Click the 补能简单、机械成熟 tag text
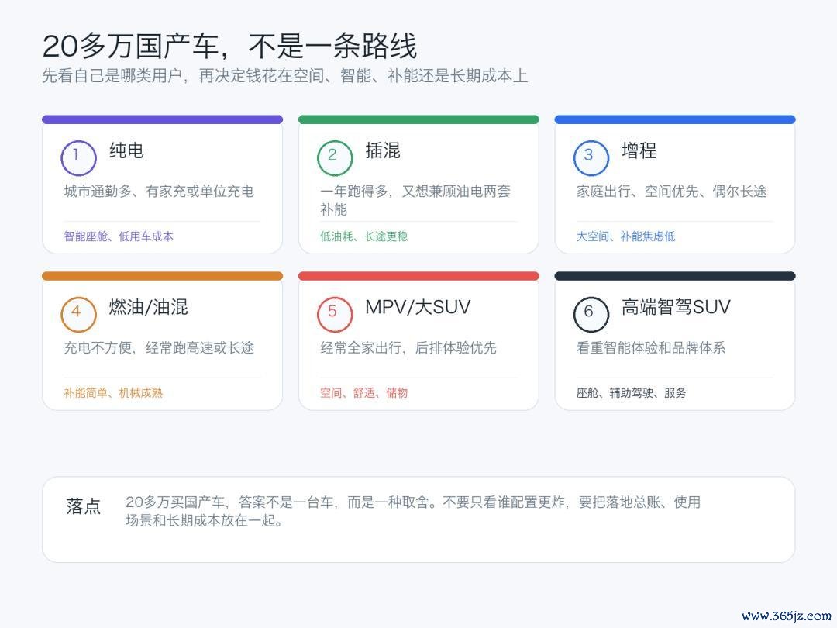 pos(113,392)
